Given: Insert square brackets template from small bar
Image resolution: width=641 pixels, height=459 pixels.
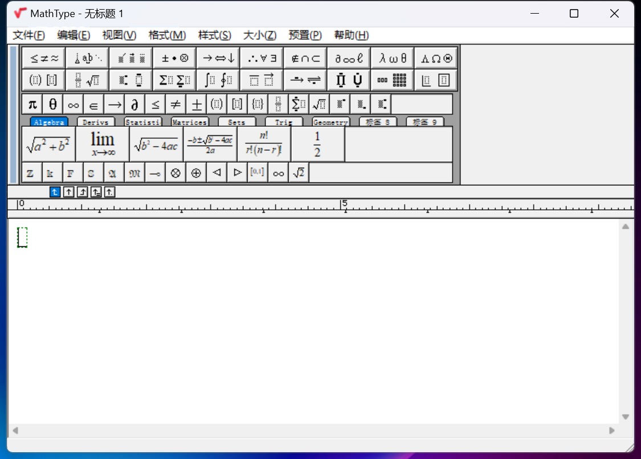Looking at the screenshot, I should click(237, 105).
